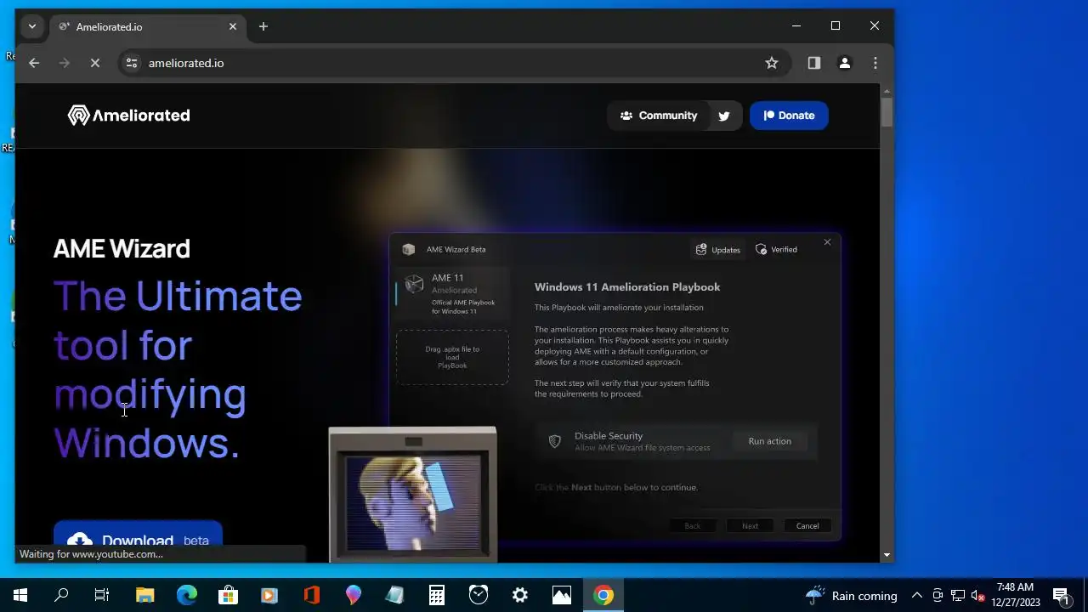Open the Community link
Screen dimensions: 1088x612
pos(659,116)
